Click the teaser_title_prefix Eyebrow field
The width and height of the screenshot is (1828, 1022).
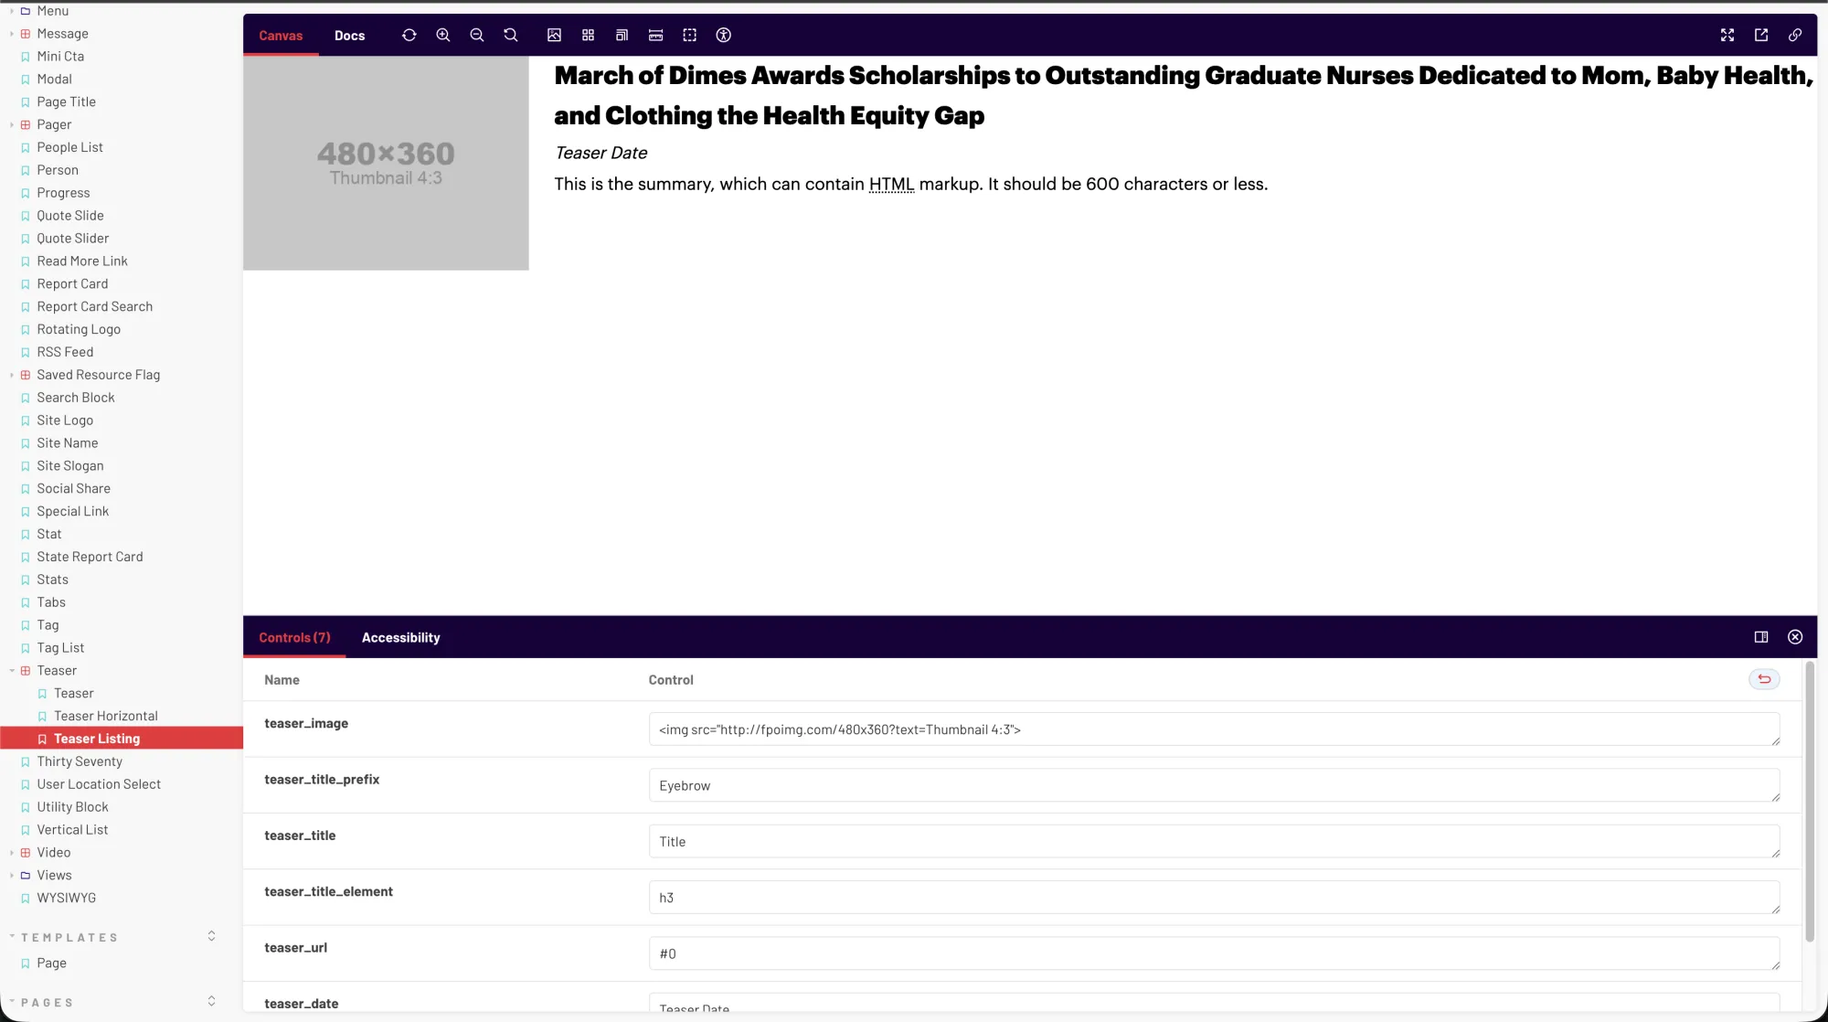1214,785
